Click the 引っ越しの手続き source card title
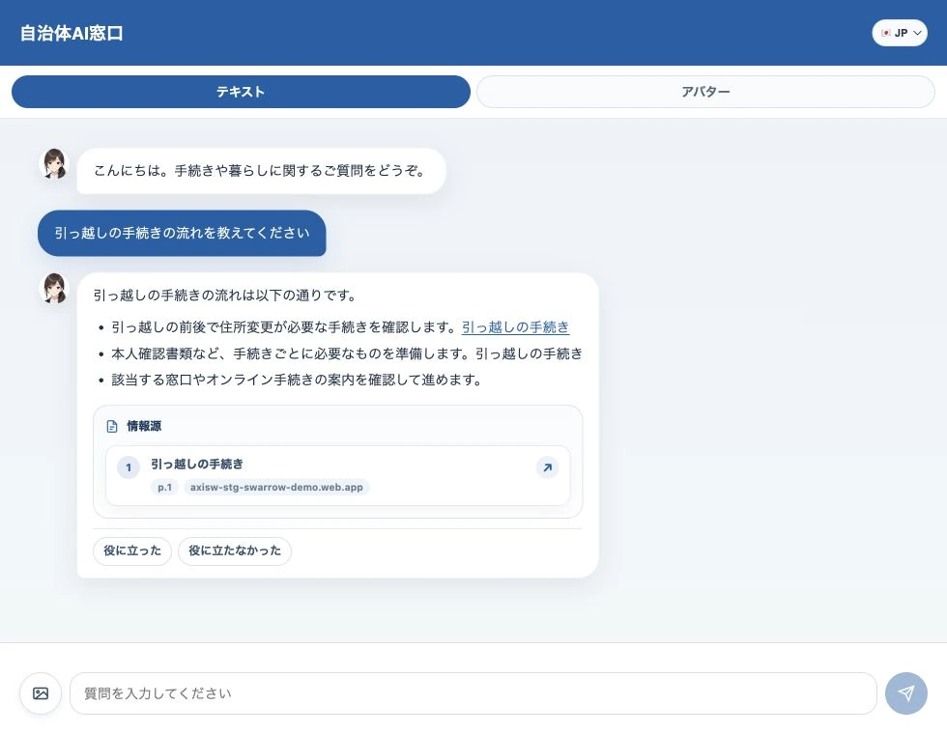The width and height of the screenshot is (947, 734). tap(197, 464)
